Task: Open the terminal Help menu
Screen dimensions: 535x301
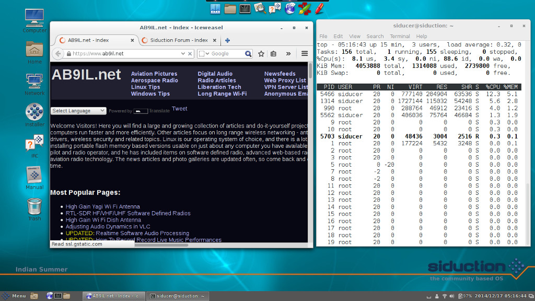Action: tap(422, 36)
